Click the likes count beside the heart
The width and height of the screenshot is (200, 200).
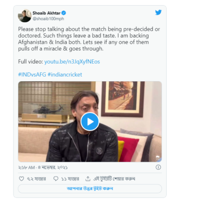coord(36,179)
